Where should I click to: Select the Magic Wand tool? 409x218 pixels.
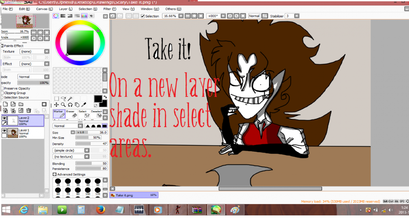[70, 98]
